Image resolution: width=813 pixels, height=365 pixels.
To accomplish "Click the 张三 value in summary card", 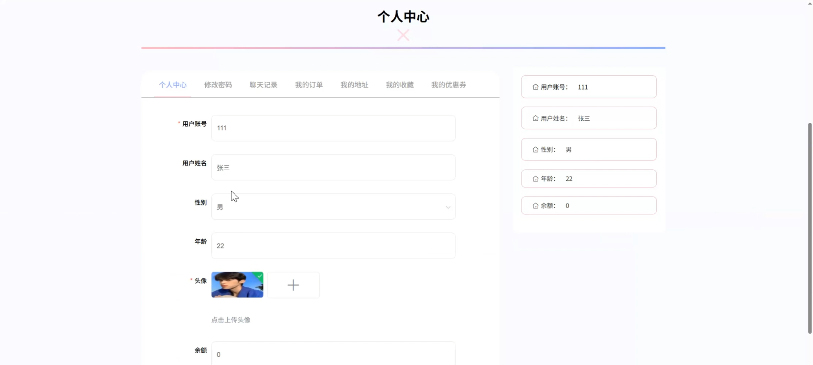I will coord(584,119).
